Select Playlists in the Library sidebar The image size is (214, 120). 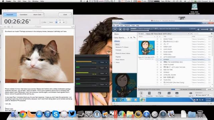(x=118, y=57)
